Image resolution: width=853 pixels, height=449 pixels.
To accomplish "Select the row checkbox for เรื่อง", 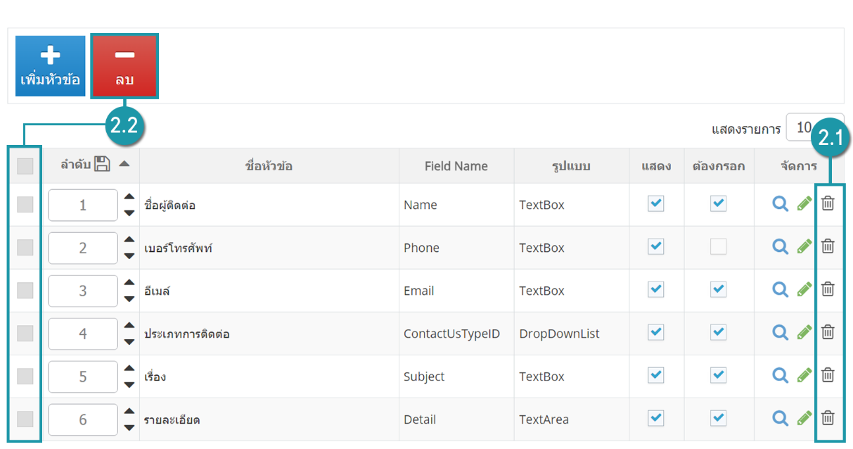I will tap(25, 376).
